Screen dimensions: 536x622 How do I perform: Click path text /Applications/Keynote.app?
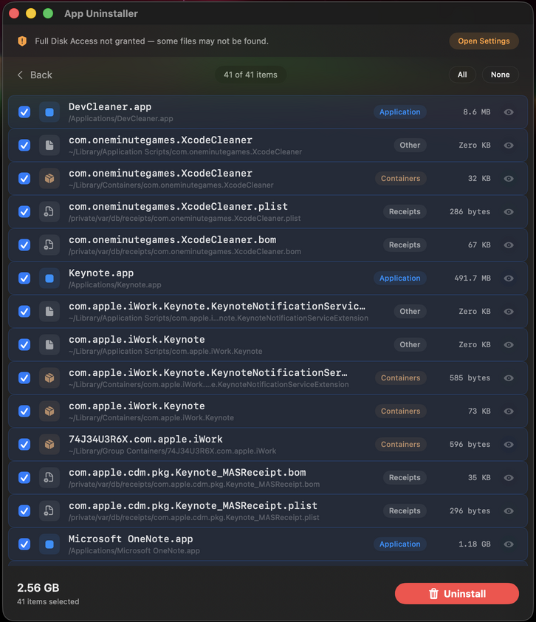tap(115, 285)
